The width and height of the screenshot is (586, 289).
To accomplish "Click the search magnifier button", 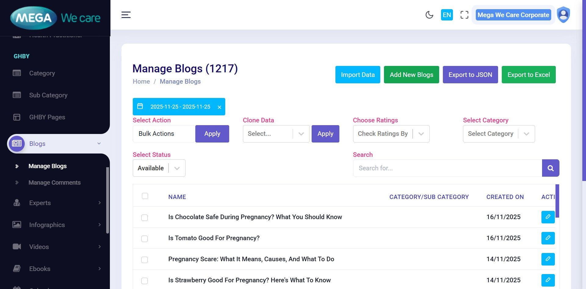I will [x=550, y=168].
